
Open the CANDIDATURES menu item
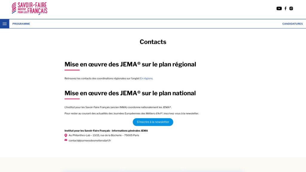coord(292,24)
